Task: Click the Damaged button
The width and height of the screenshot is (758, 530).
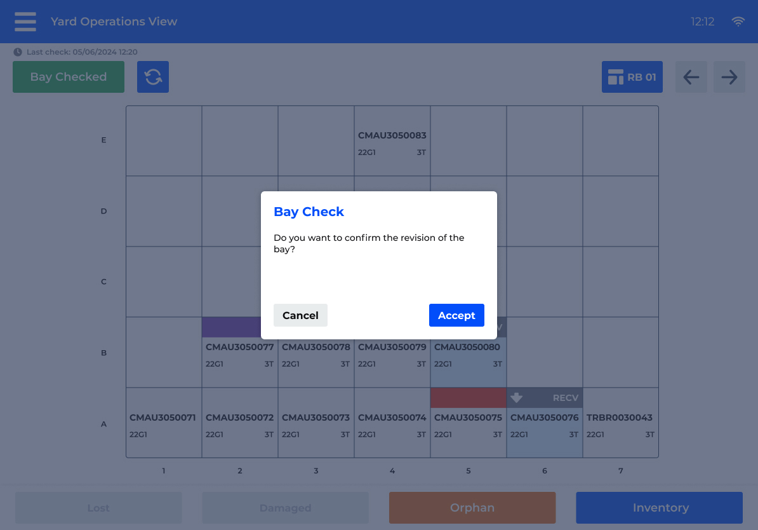Action: coord(285,508)
